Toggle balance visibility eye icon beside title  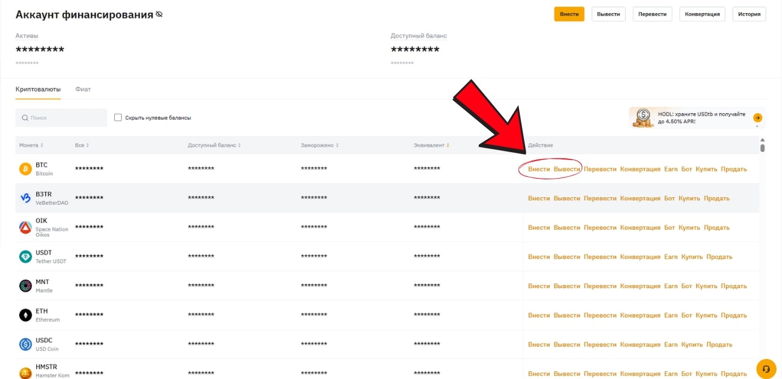(x=159, y=14)
